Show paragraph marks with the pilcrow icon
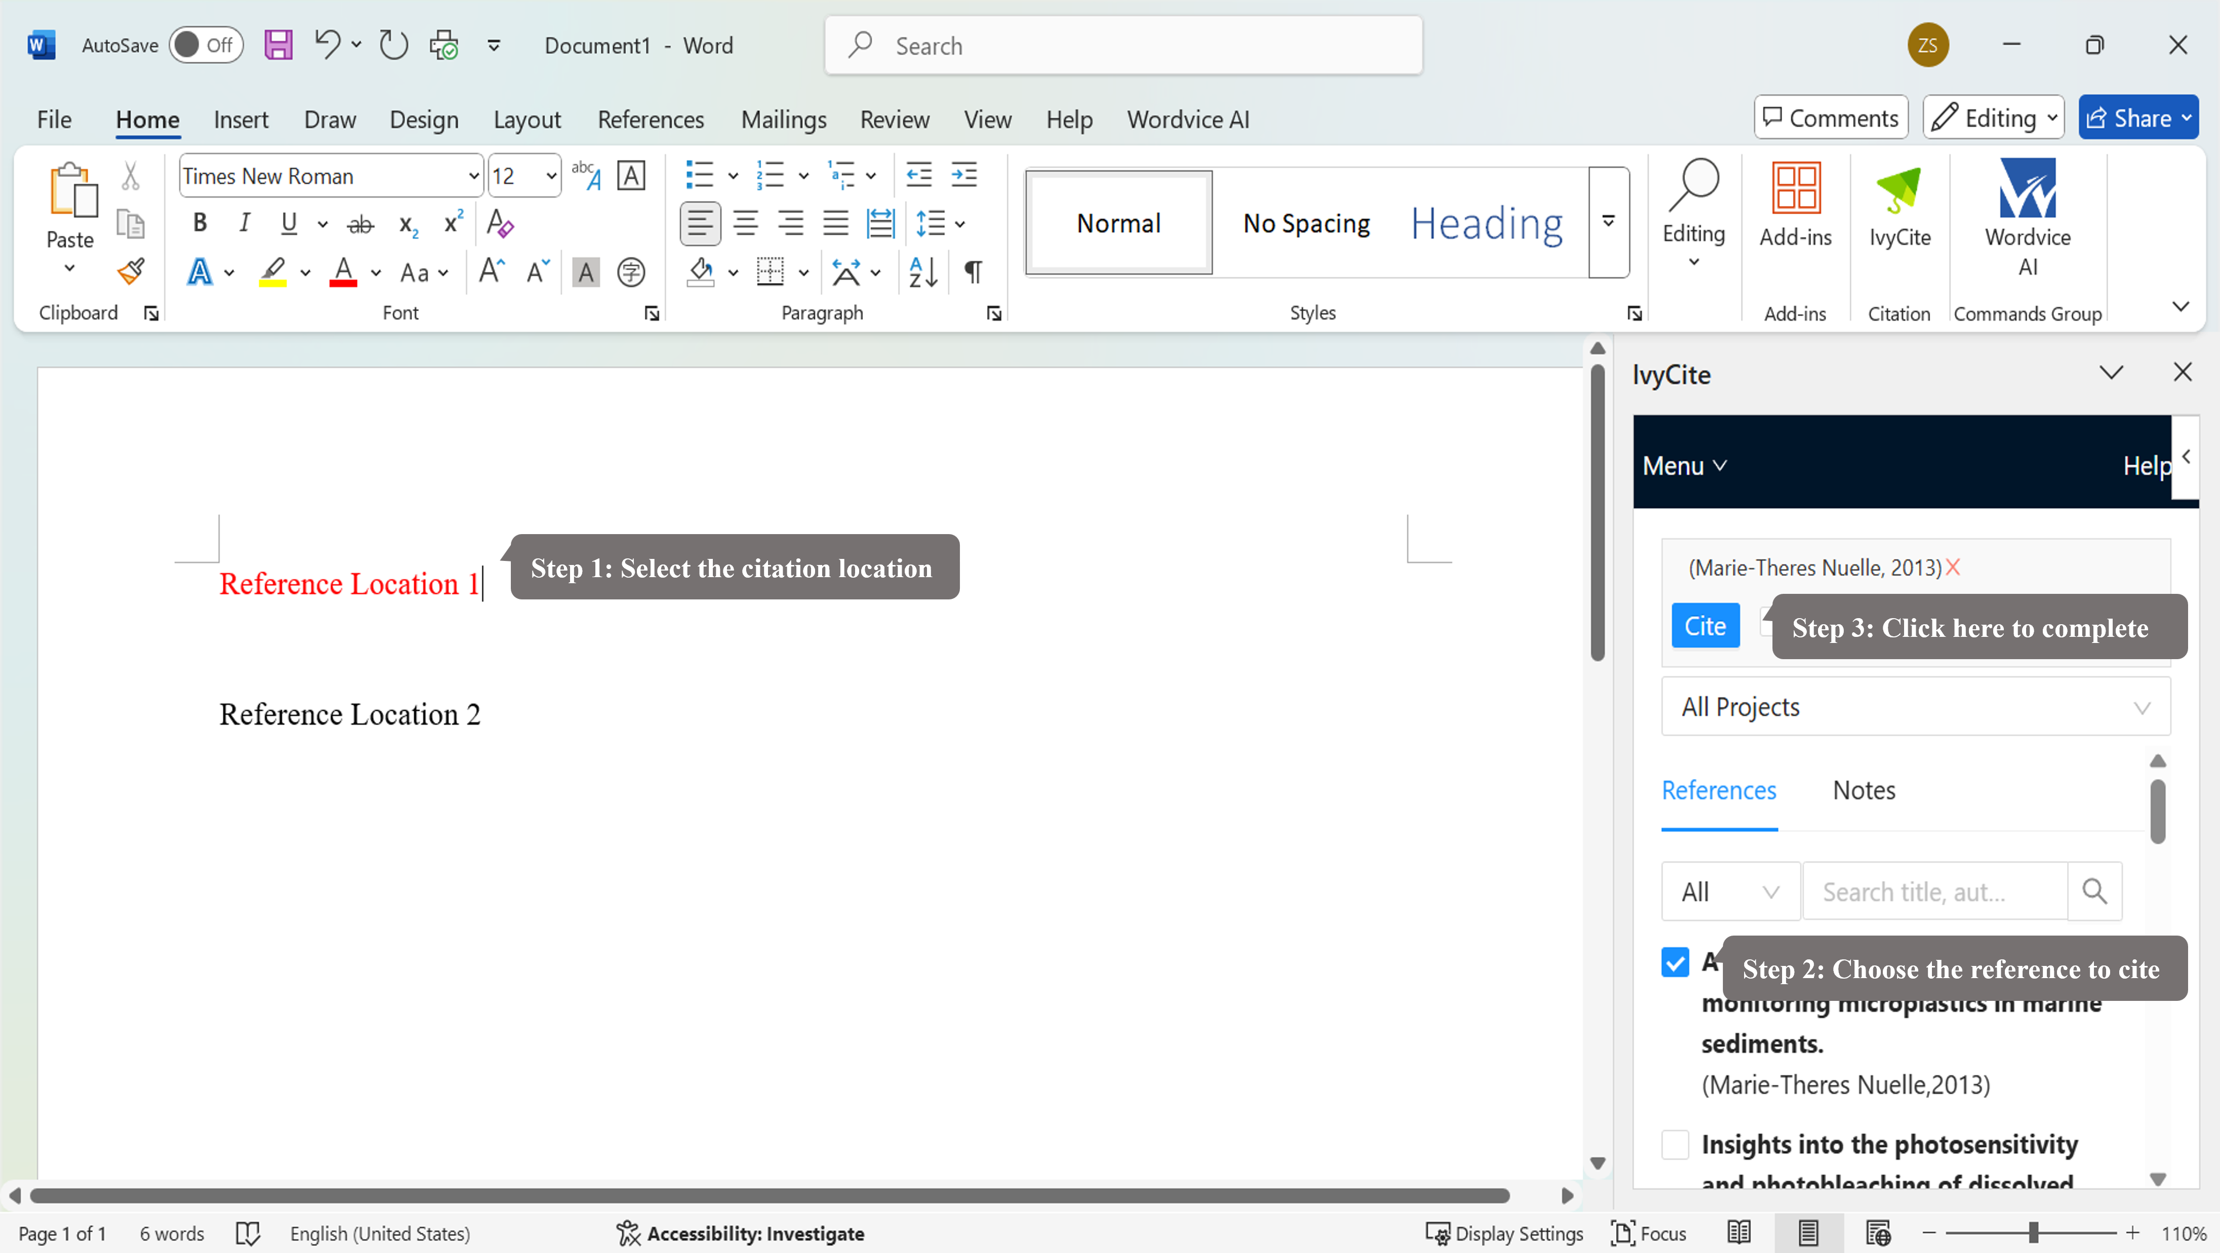This screenshot has width=2220, height=1253. (973, 272)
